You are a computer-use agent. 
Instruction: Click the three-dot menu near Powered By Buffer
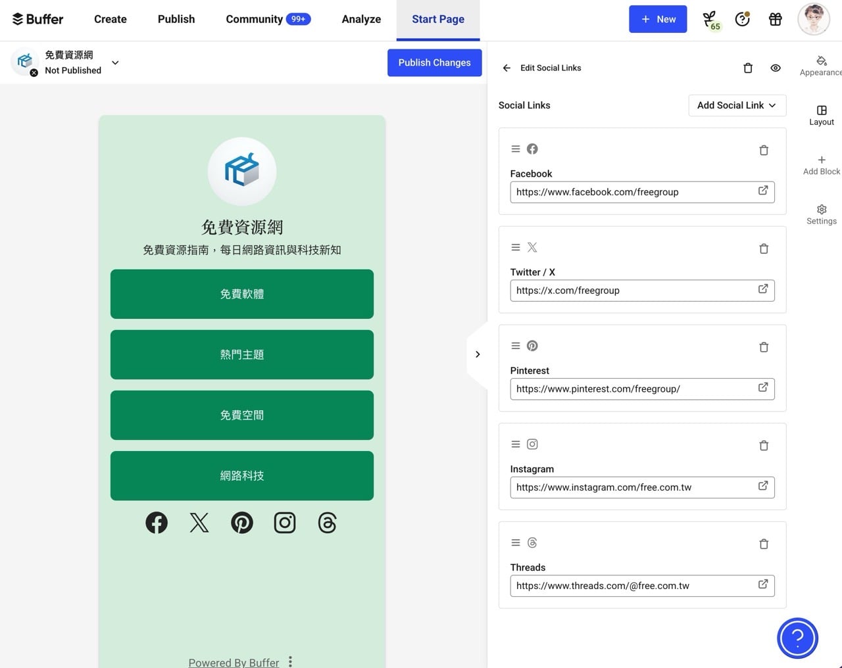coord(290,662)
